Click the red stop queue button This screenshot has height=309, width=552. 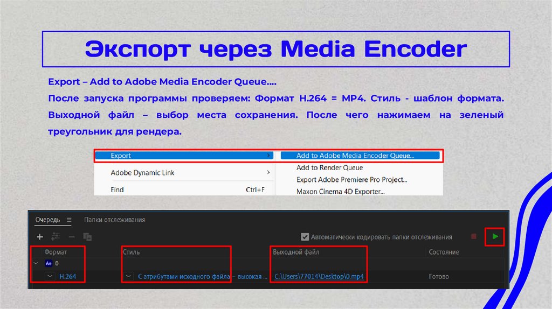474,236
